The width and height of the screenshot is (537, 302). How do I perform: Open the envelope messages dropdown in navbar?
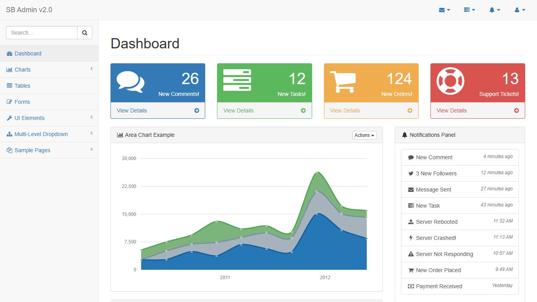tap(444, 10)
